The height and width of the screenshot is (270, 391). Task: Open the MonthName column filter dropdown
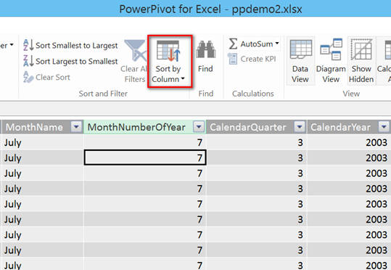point(76,127)
